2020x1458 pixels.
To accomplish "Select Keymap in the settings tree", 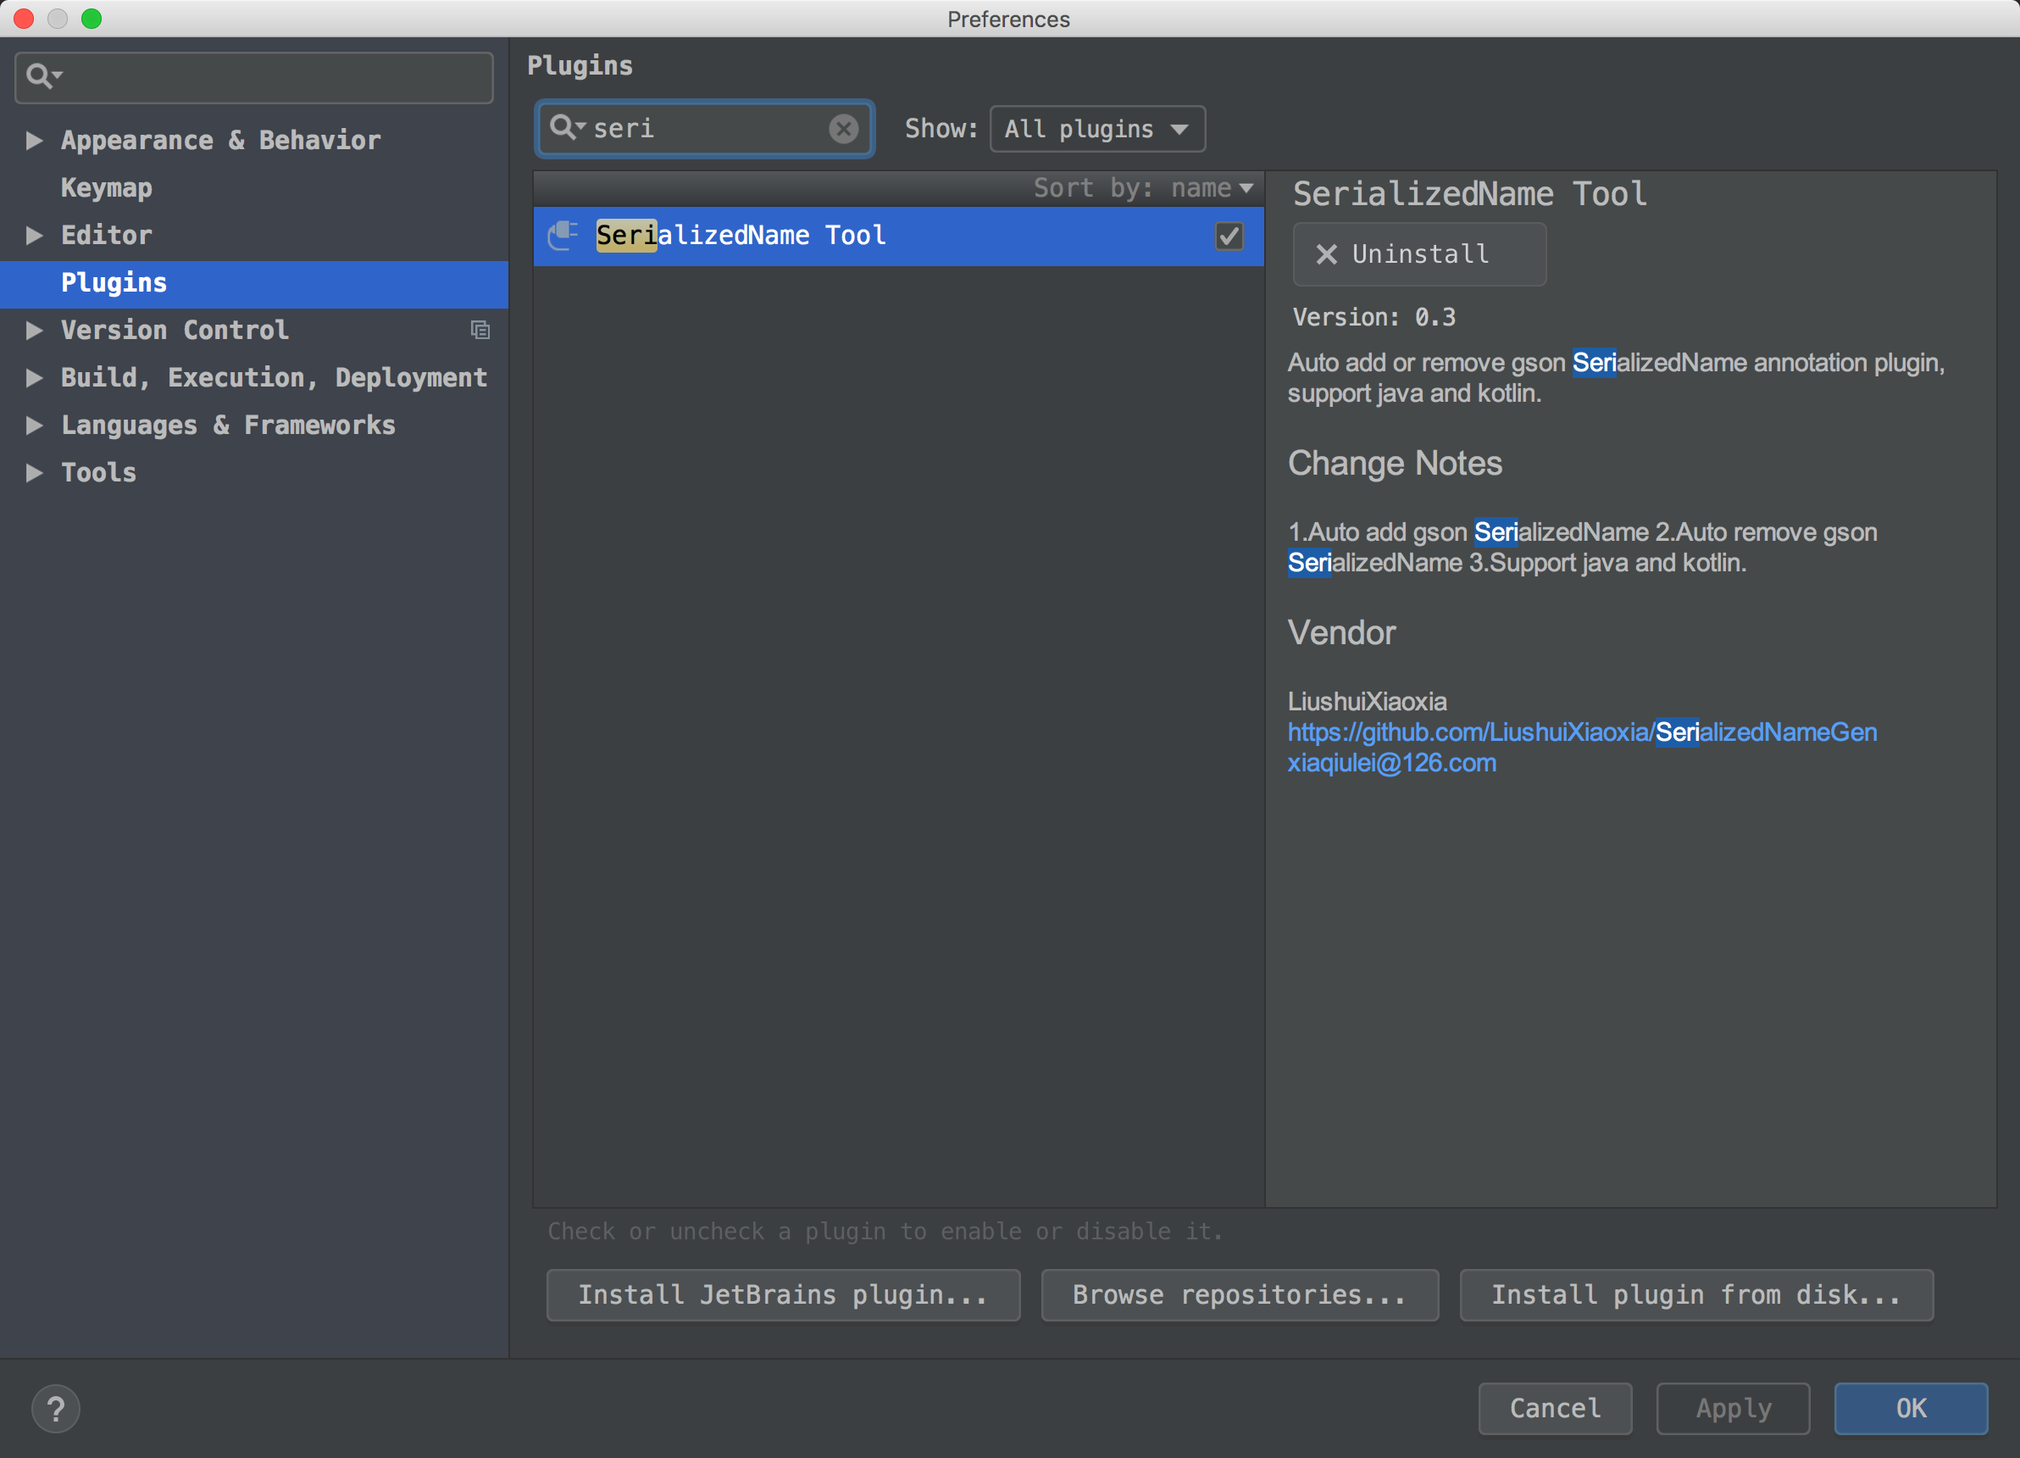I will [x=107, y=188].
